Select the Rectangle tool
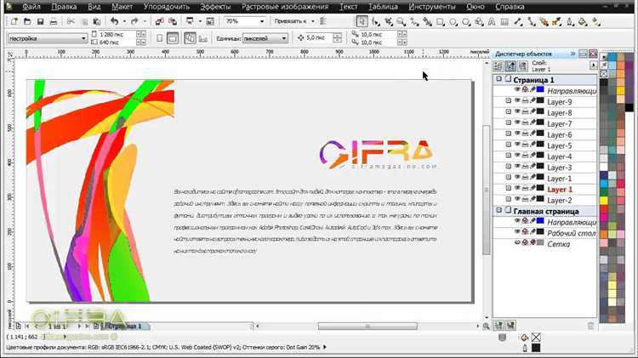The width and height of the screenshot is (638, 358). point(441,21)
